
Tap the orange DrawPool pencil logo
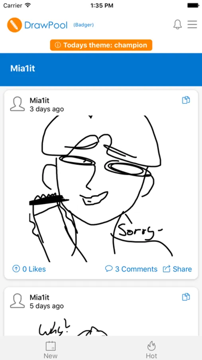14,25
